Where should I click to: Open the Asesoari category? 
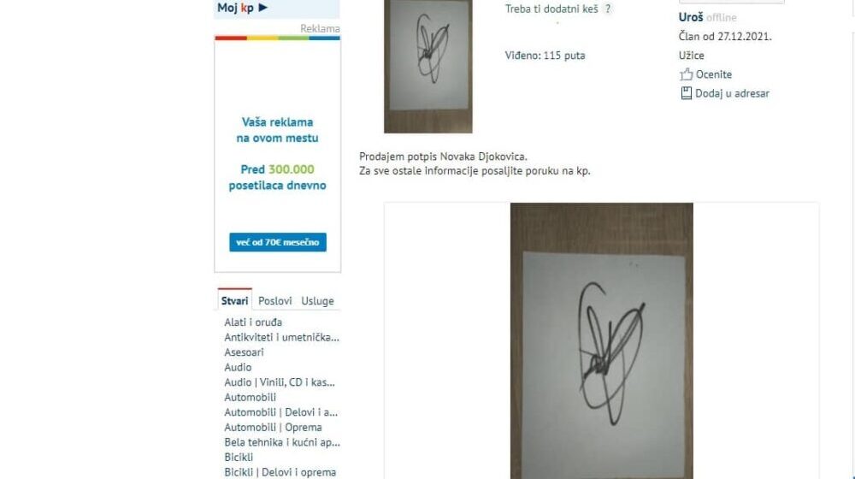pos(244,352)
